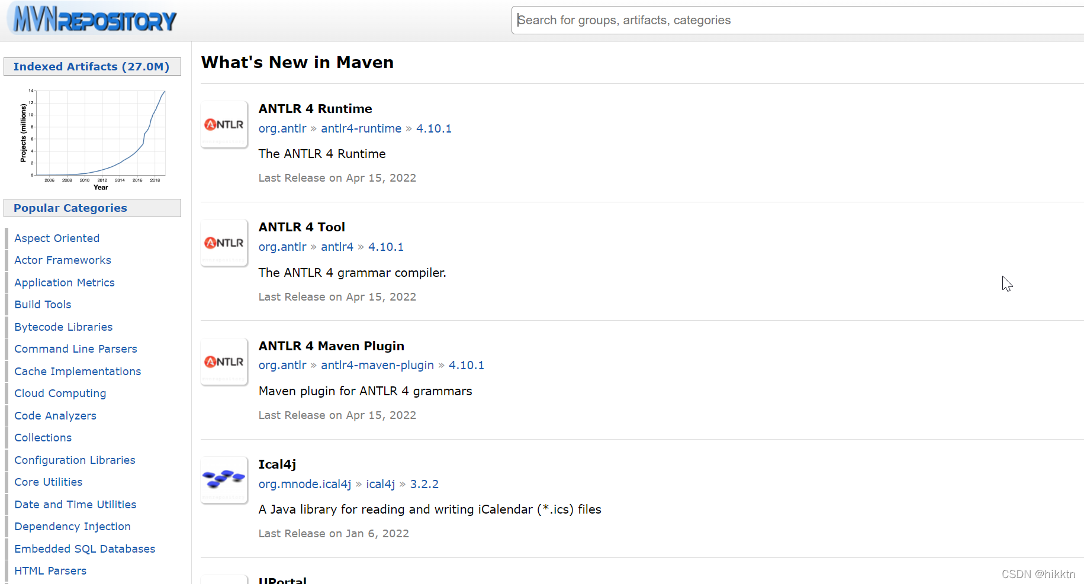
Task: Open the Popular Categories header link
Action: coord(70,208)
